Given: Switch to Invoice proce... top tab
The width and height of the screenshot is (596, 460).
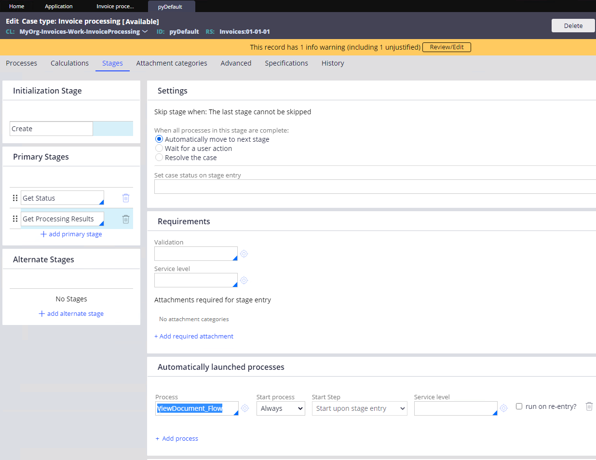Looking at the screenshot, I should [x=115, y=6].
